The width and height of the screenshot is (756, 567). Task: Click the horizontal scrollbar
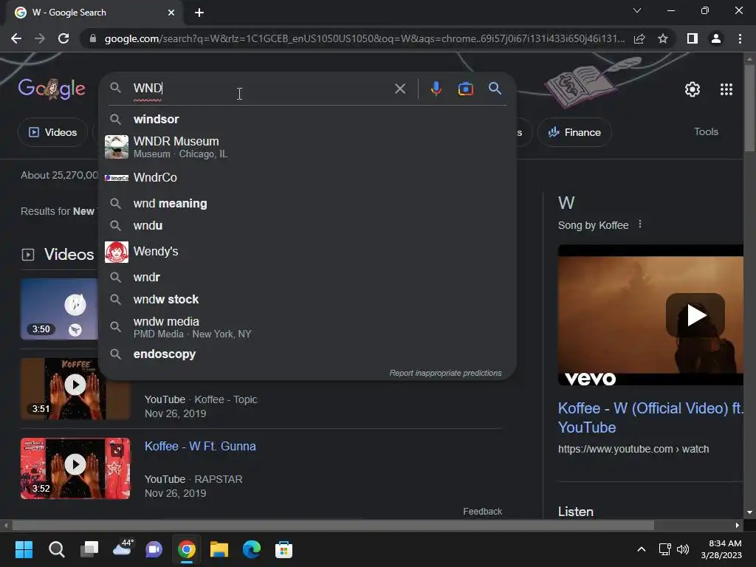(x=333, y=525)
